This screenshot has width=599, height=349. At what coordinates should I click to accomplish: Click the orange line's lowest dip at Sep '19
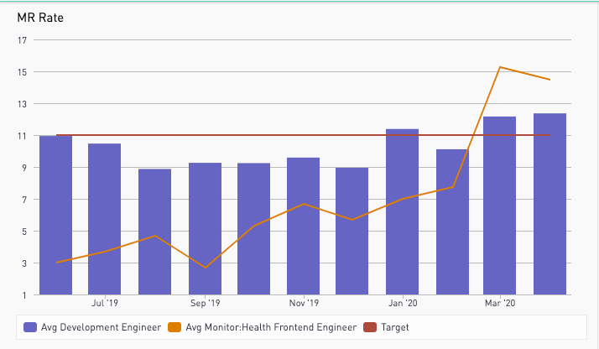(x=205, y=268)
